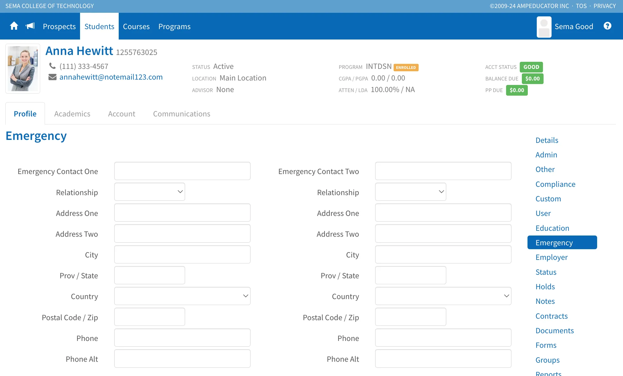This screenshot has height=376, width=623.
Task: Open Contact One Country dropdown
Action: click(182, 296)
